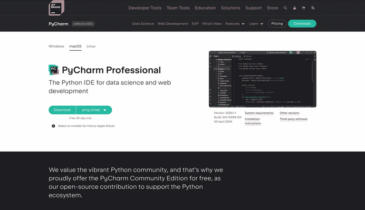
Task: Click the JetBrains logo
Action: coord(56,8)
